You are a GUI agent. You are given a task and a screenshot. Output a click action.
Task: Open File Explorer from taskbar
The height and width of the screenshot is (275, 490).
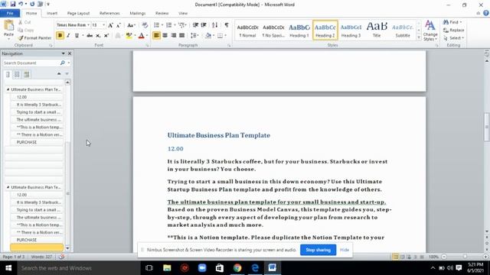pyautogui.click(x=167, y=268)
